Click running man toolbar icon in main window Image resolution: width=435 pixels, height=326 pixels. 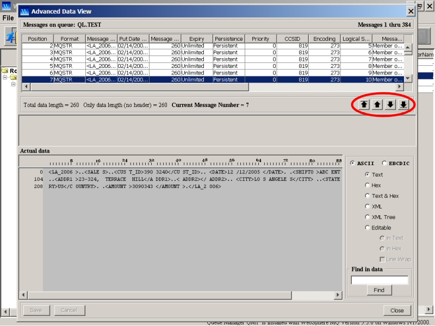tap(11, 36)
